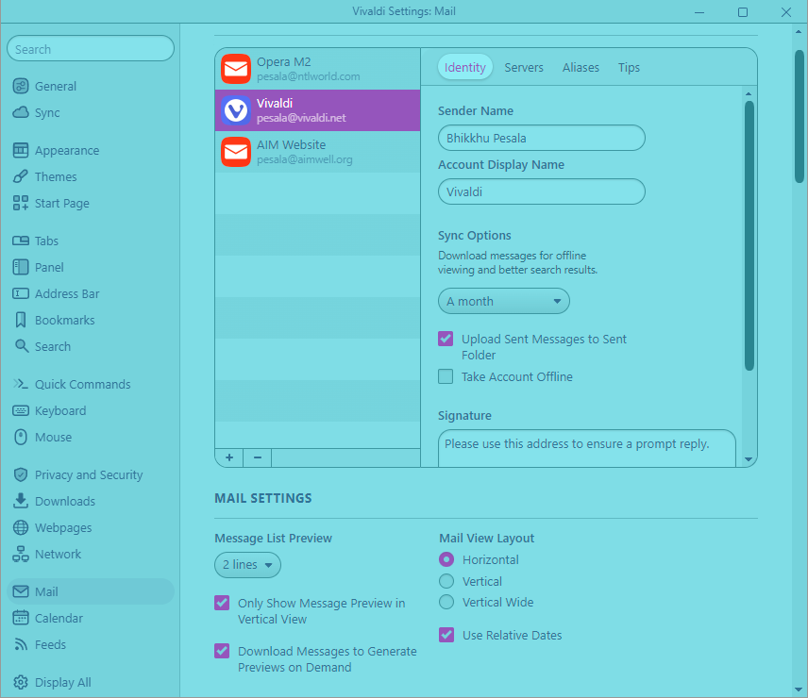Uncheck Upload Sent Messages to Sent Folder
The height and width of the screenshot is (698, 808).
446,340
